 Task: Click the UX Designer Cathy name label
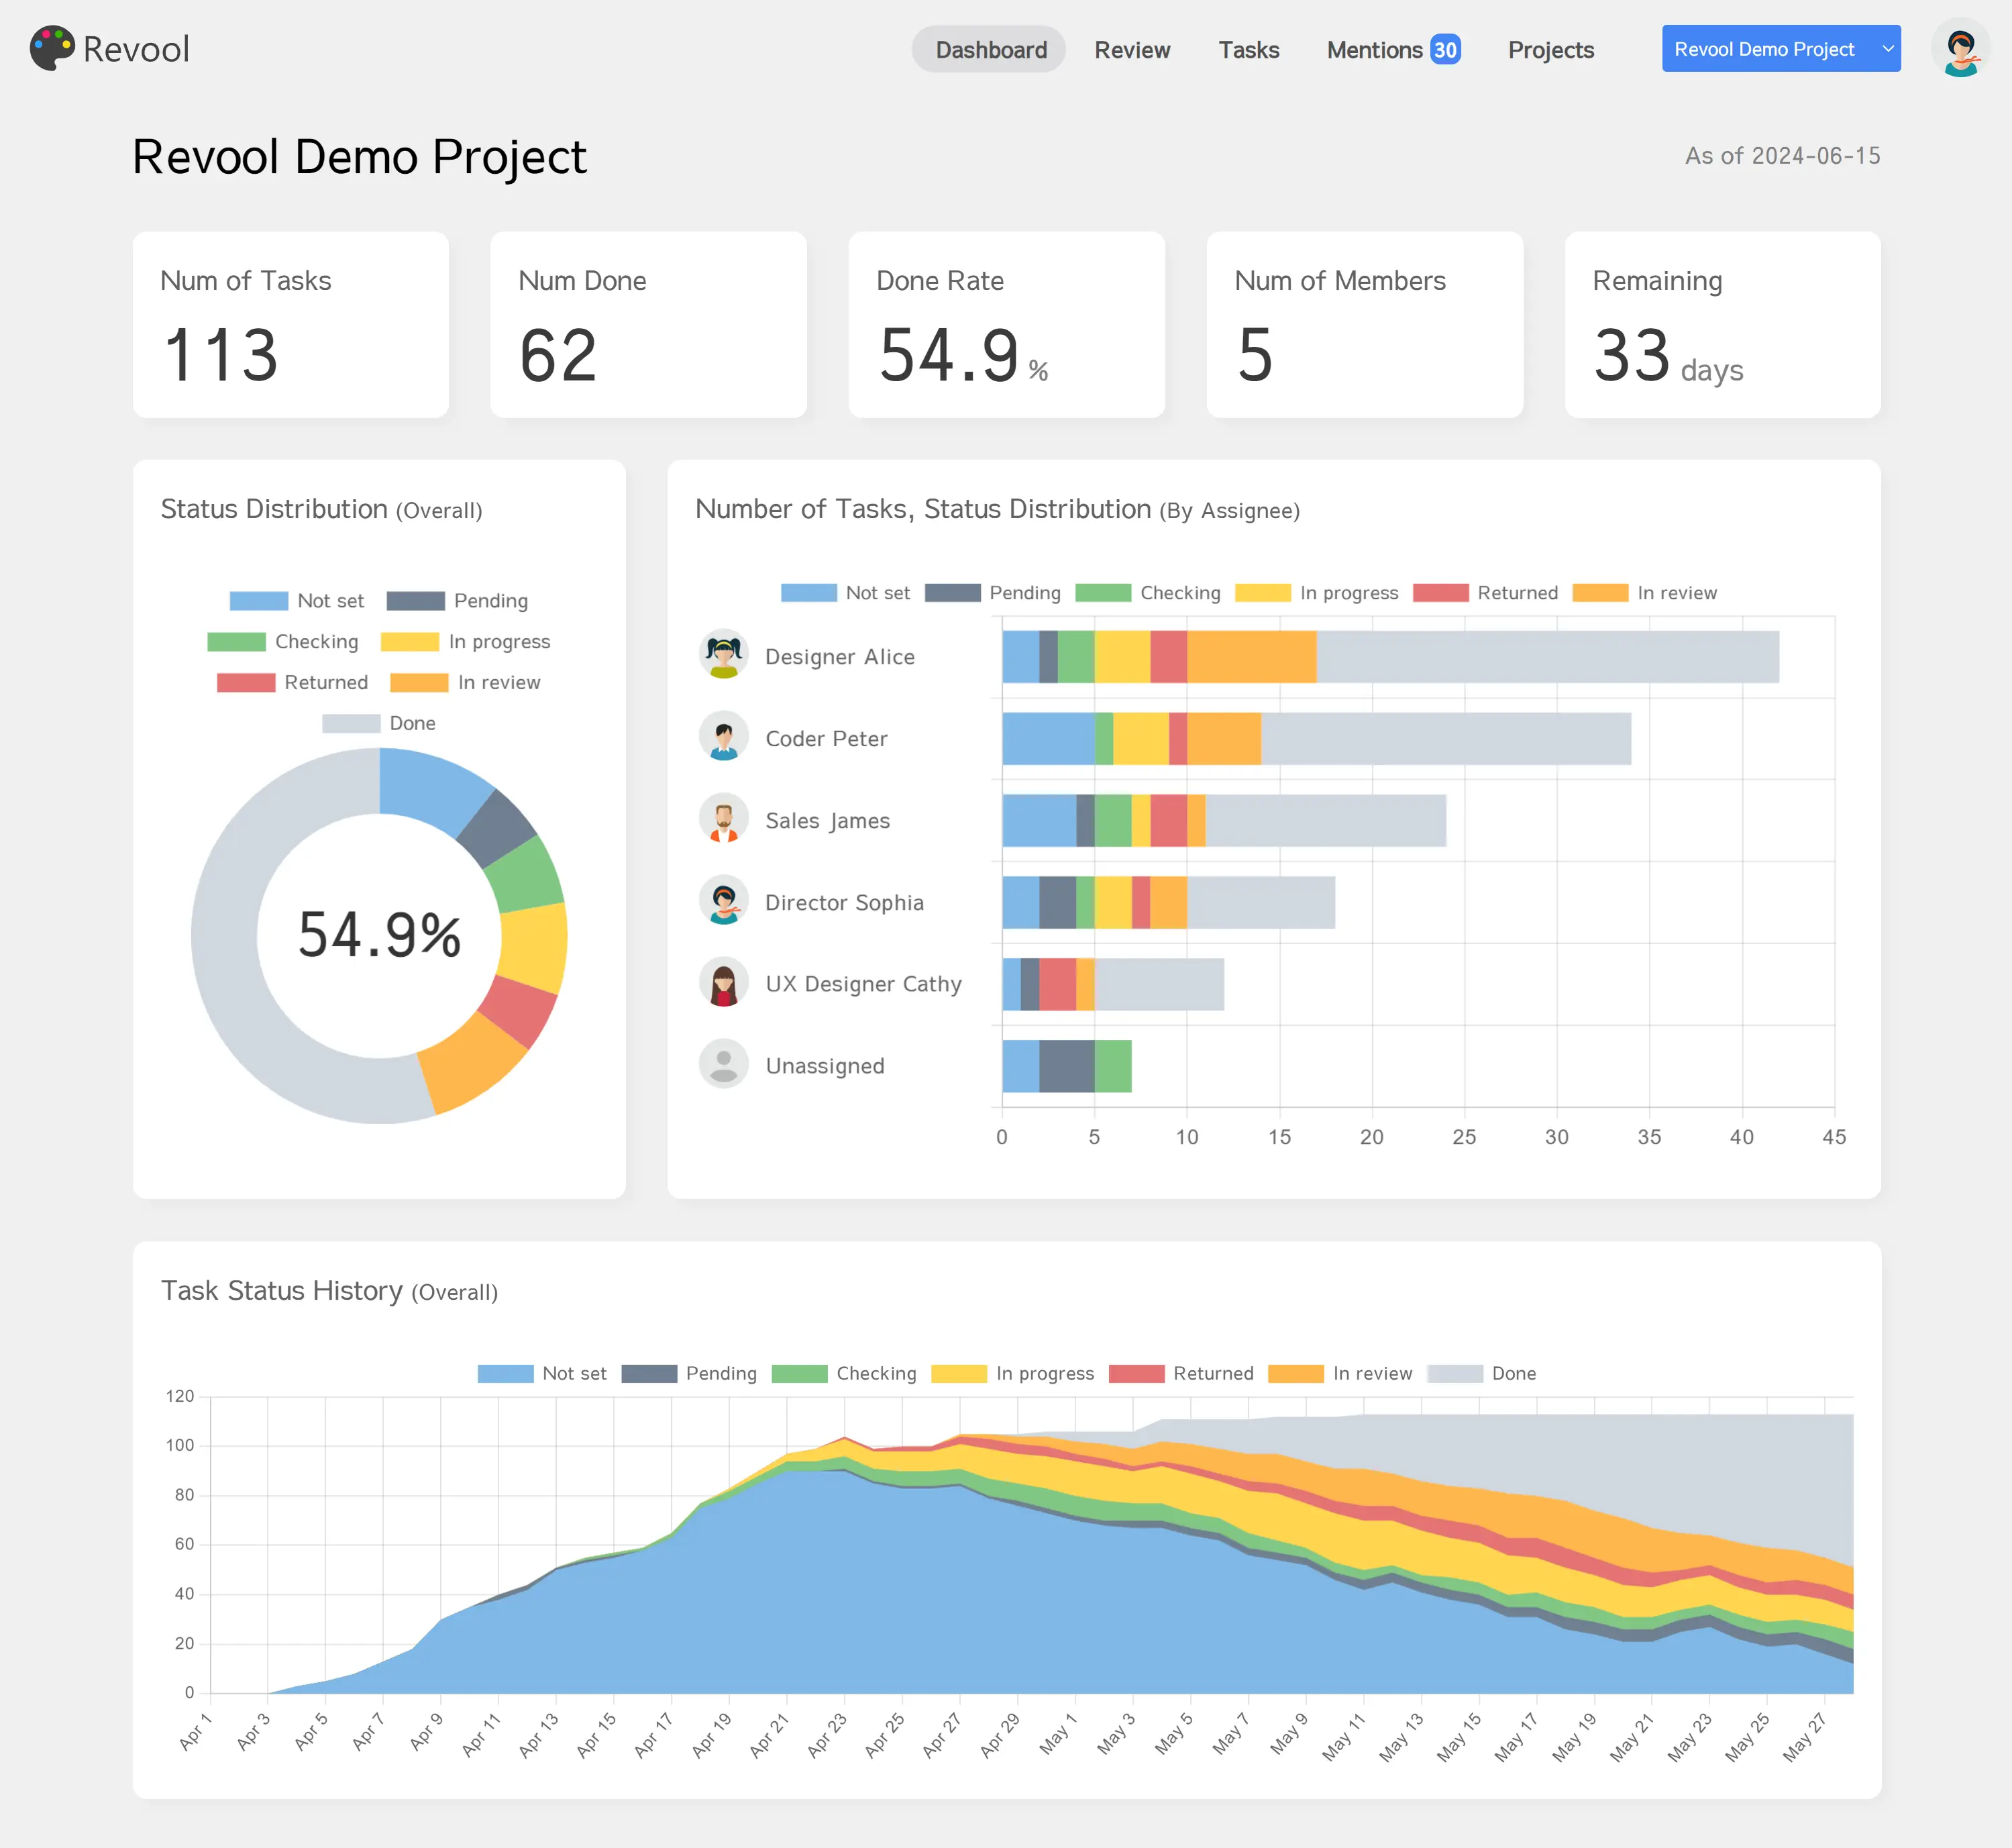[863, 984]
